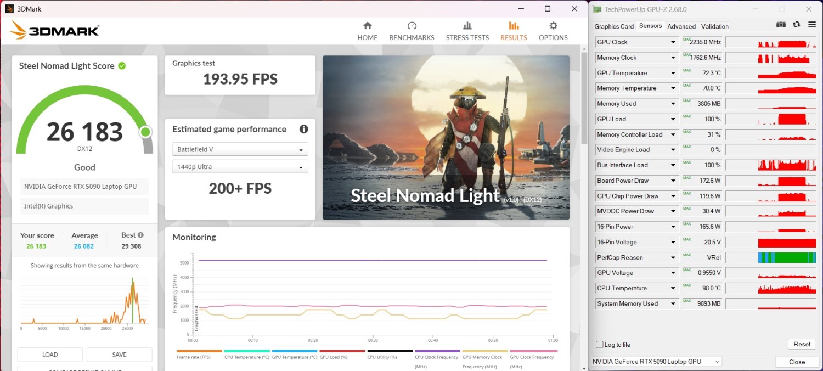Click the Best score info icon
Image resolution: width=823 pixels, height=371 pixels.
[x=140, y=235]
